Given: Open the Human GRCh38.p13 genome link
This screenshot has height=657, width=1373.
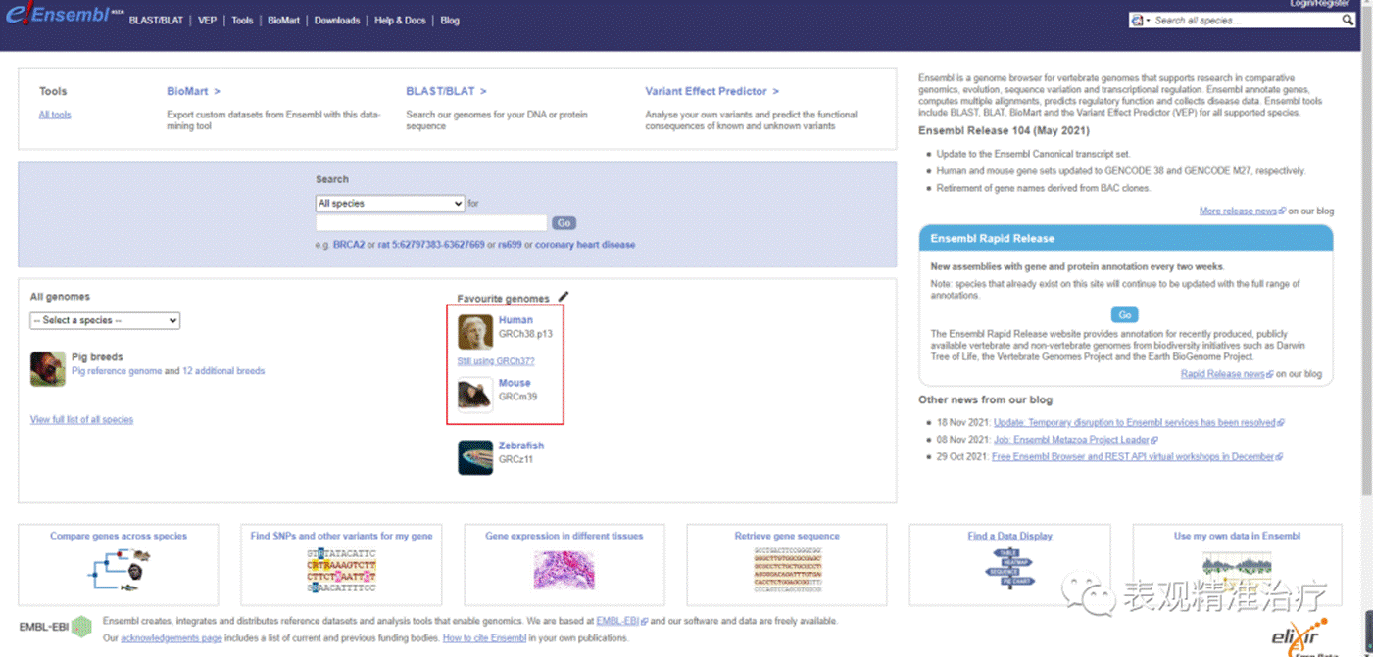Looking at the screenshot, I should [x=515, y=320].
